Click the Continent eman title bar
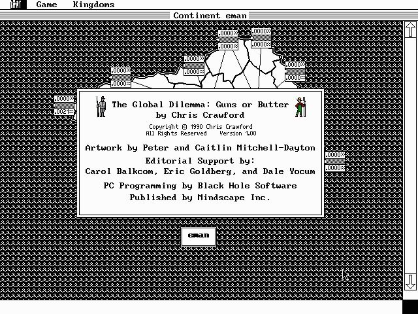 tap(210, 16)
